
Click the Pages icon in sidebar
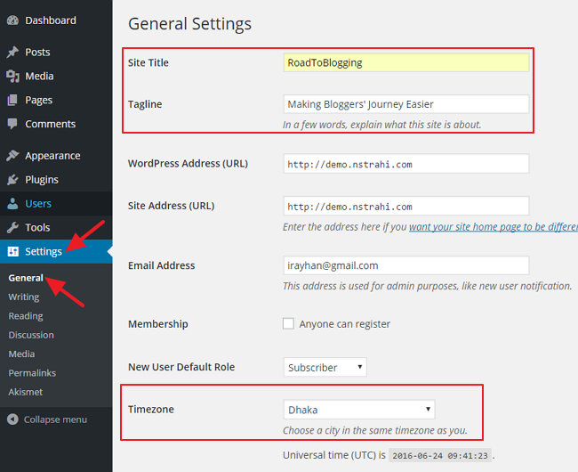[x=12, y=101]
